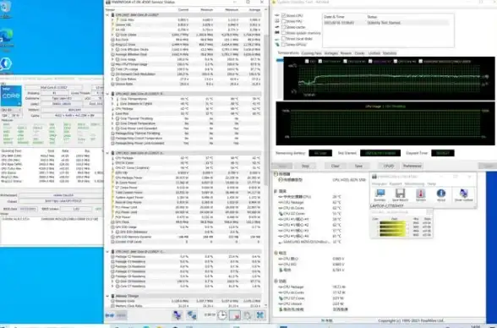Expand the Core Thermal Throttling row
The image size is (497, 328).
click(112, 118)
